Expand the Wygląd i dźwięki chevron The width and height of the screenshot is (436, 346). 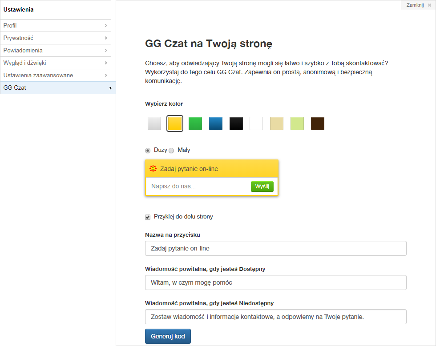click(106, 63)
